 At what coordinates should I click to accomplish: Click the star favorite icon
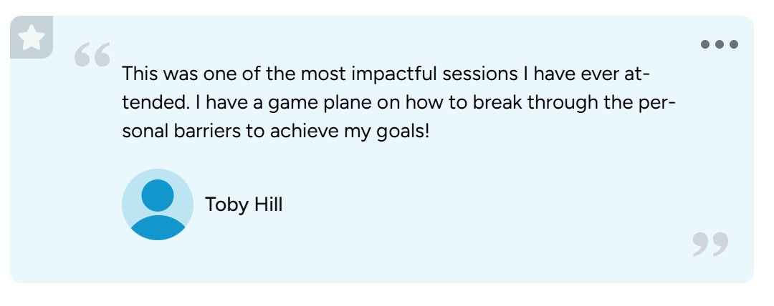pyautogui.click(x=31, y=38)
